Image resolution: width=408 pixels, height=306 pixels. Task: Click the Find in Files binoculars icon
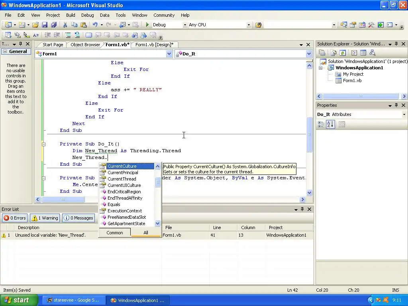point(258,25)
